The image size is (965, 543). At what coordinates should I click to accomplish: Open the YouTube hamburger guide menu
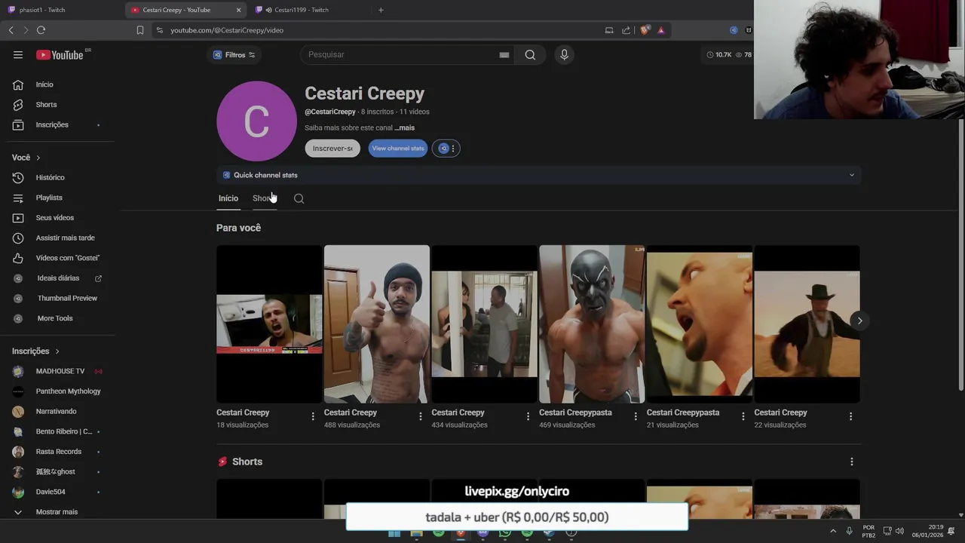(x=18, y=54)
